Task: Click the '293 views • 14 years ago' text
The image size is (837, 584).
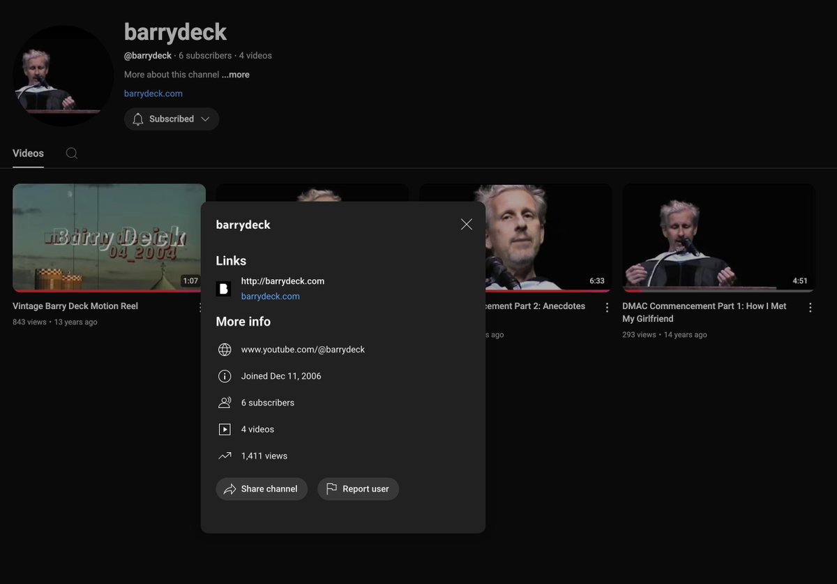Action: tap(665, 335)
